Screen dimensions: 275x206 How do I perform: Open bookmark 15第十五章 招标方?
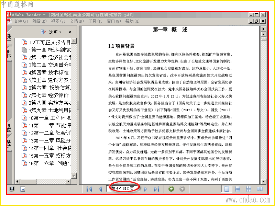pos(46,156)
